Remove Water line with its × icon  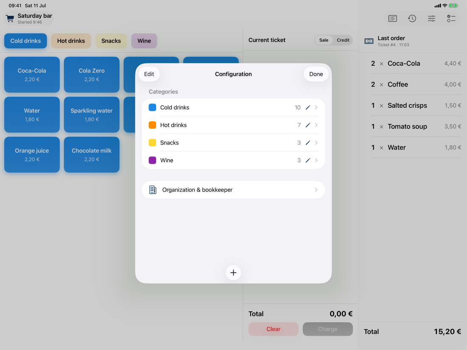381,148
